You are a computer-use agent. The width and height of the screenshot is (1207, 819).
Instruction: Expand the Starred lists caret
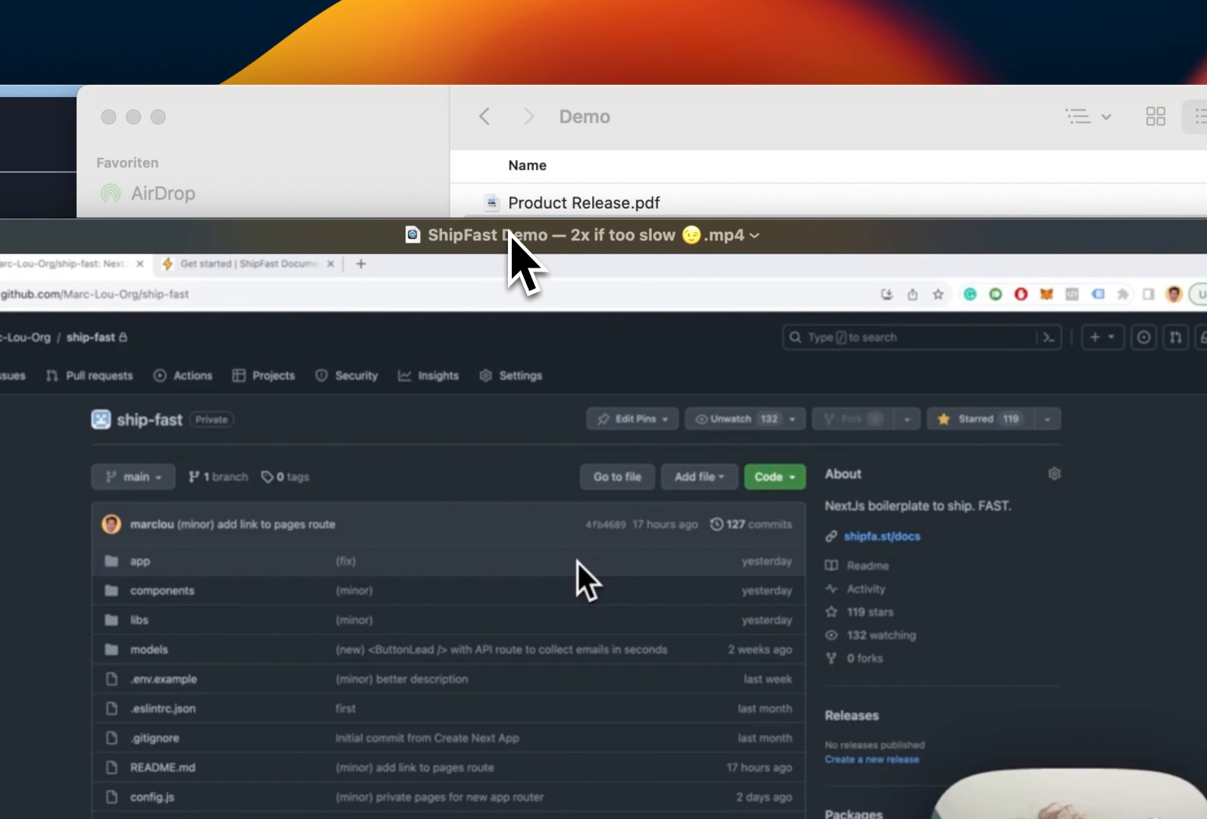1047,419
